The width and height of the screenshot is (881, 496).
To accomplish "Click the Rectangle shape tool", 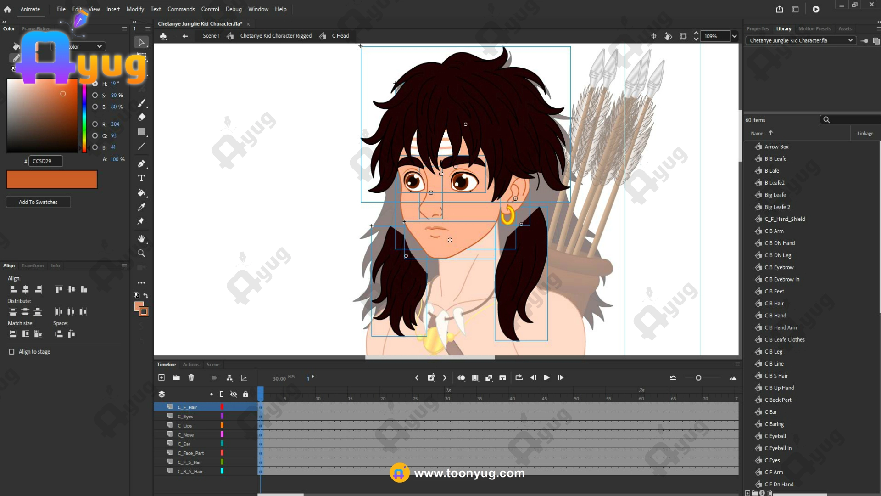I will 141,132.
